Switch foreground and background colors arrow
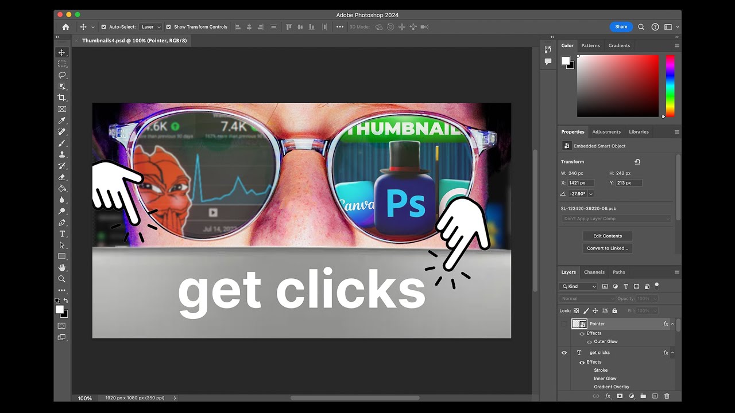 click(66, 301)
